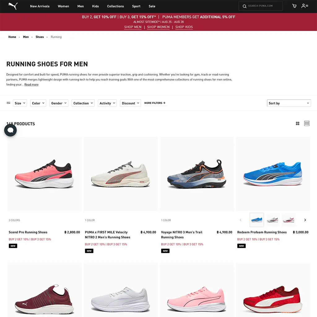This screenshot has height=317, width=317.
Task: Expand the Discount filter dropdown
Action: 130,103
